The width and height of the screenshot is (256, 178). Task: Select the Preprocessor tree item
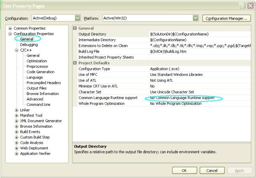tap(37, 66)
